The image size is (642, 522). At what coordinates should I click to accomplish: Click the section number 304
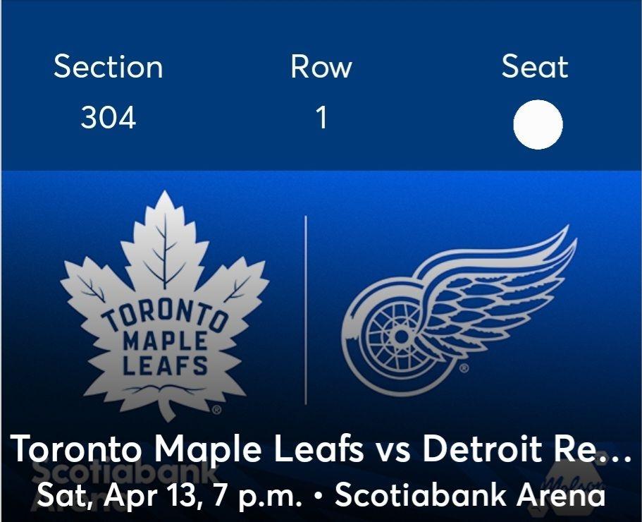[x=109, y=118]
